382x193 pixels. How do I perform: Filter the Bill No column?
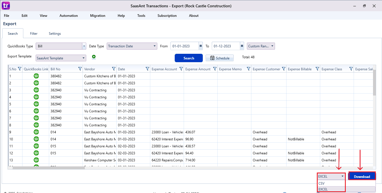coord(79,69)
